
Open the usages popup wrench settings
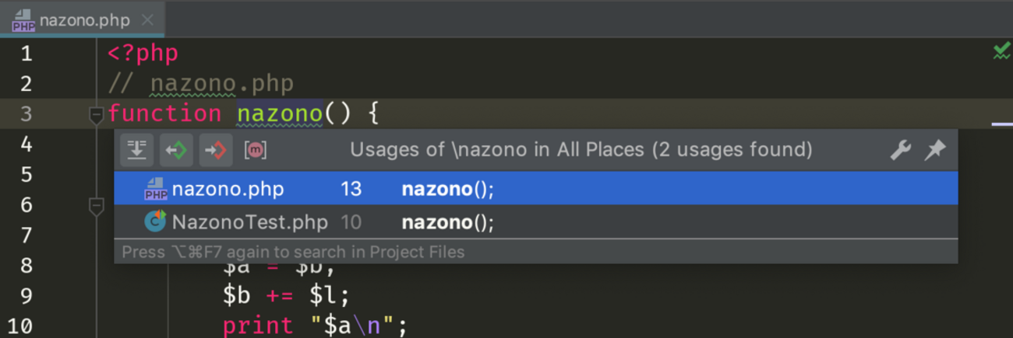point(901,150)
